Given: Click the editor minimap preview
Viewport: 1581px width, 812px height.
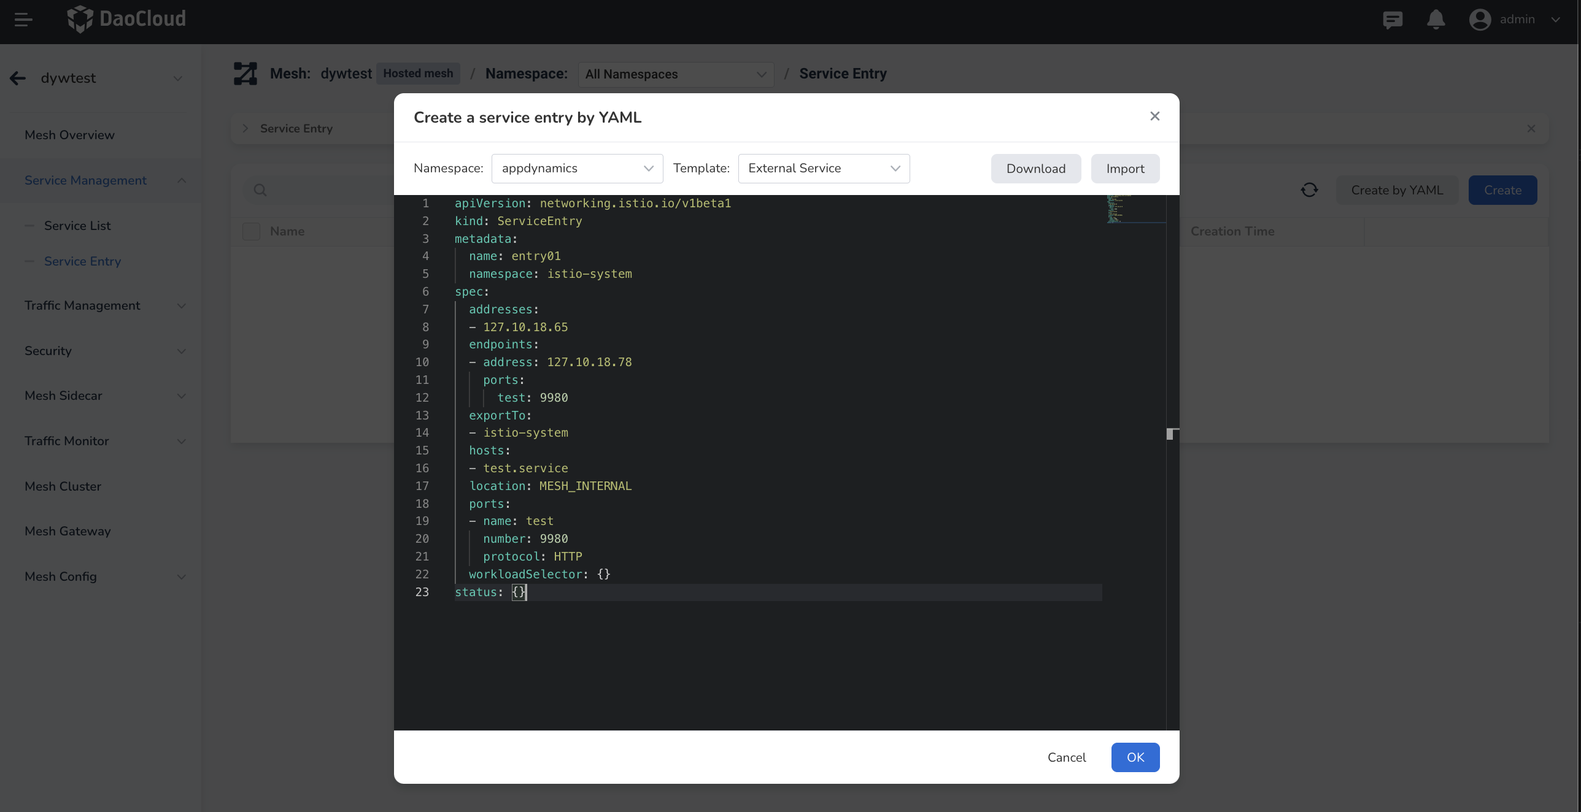Looking at the screenshot, I should pos(1135,209).
